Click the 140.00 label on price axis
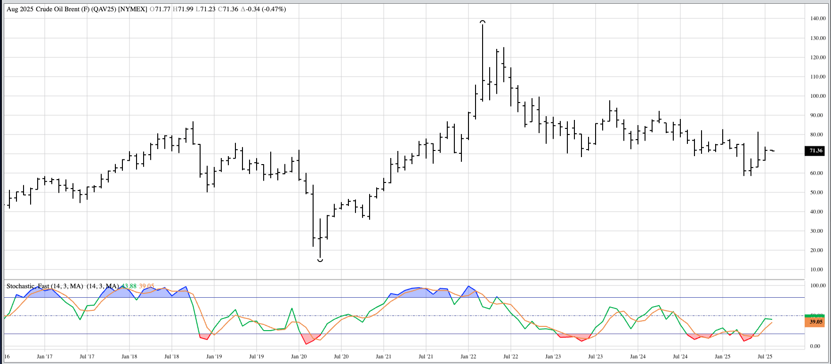Viewport: 831px width, 364px height. pos(818,18)
